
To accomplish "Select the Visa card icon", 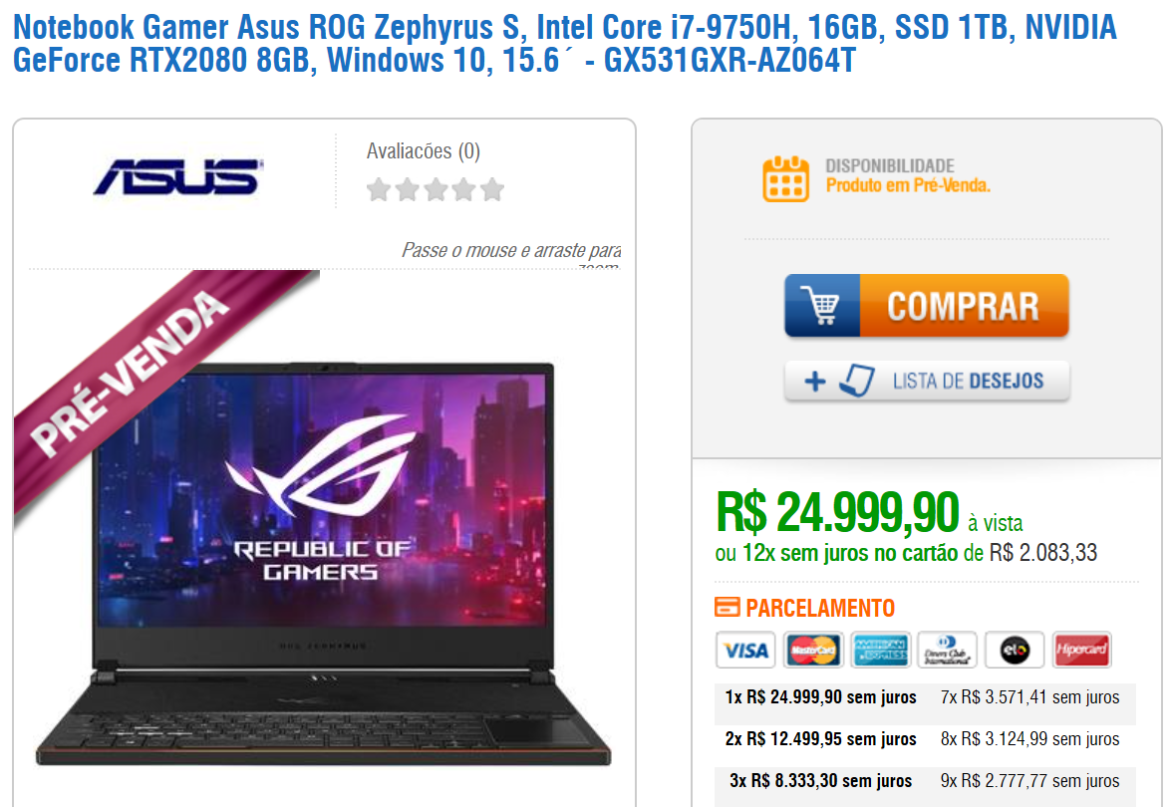I will [745, 650].
